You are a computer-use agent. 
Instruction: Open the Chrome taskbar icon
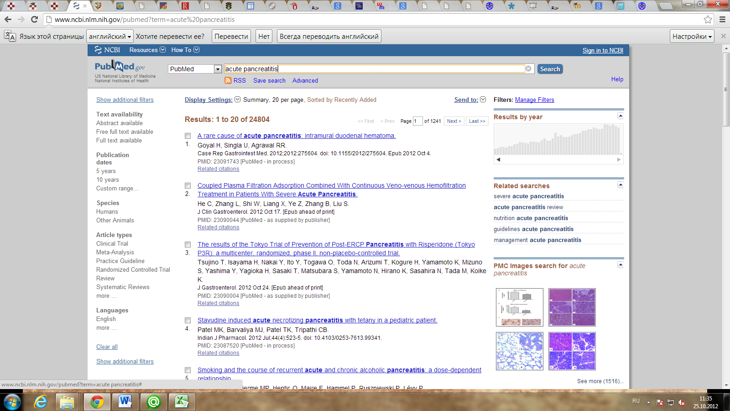coord(97,402)
